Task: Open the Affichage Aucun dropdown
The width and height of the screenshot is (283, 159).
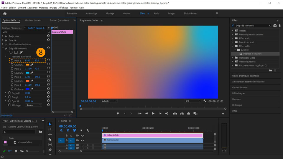Action: coord(34,105)
